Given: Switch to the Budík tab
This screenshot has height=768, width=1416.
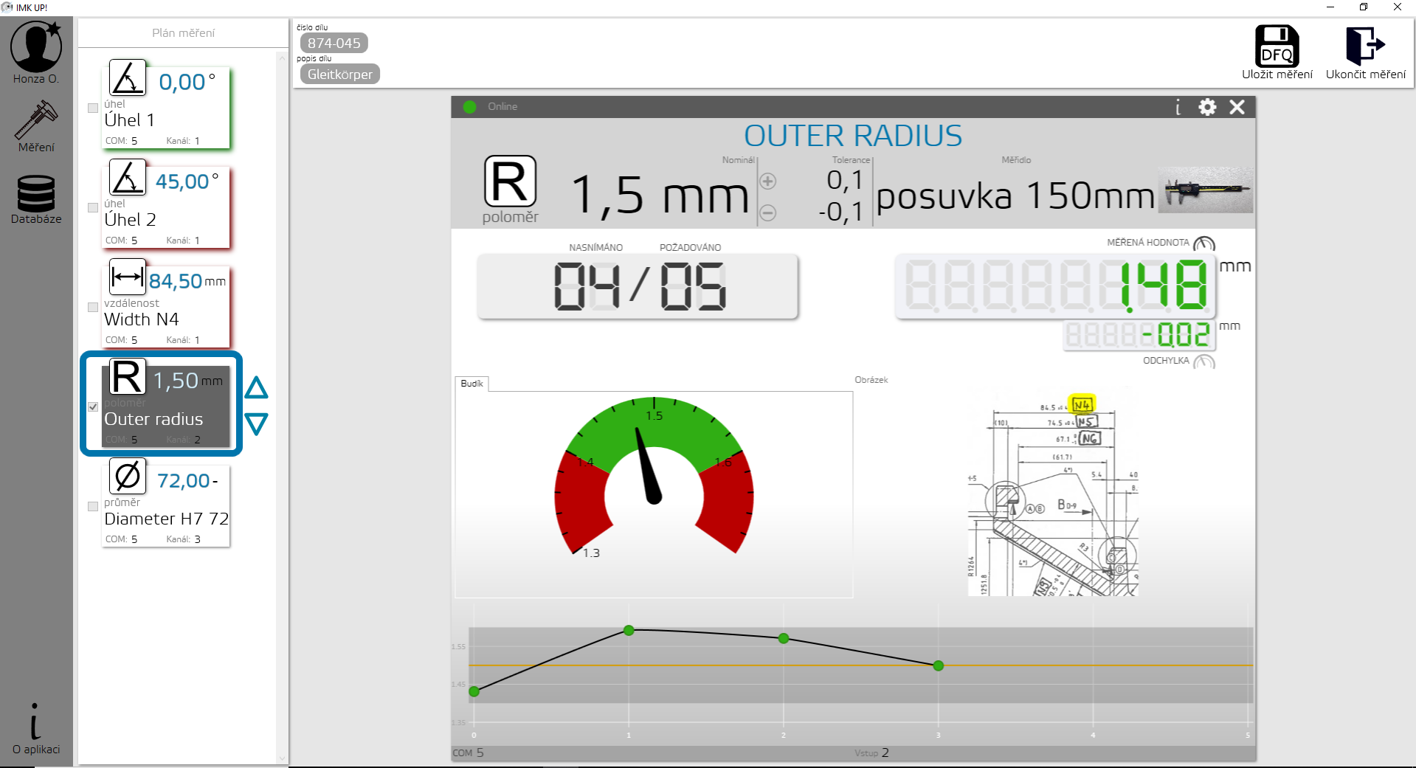Looking at the screenshot, I should pyautogui.click(x=472, y=384).
